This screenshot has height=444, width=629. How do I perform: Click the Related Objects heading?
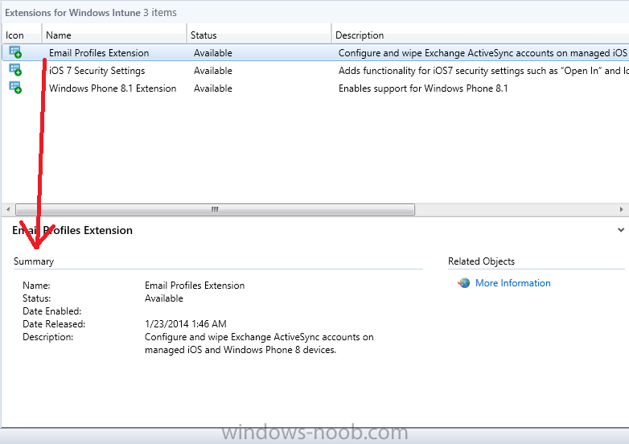point(481,261)
